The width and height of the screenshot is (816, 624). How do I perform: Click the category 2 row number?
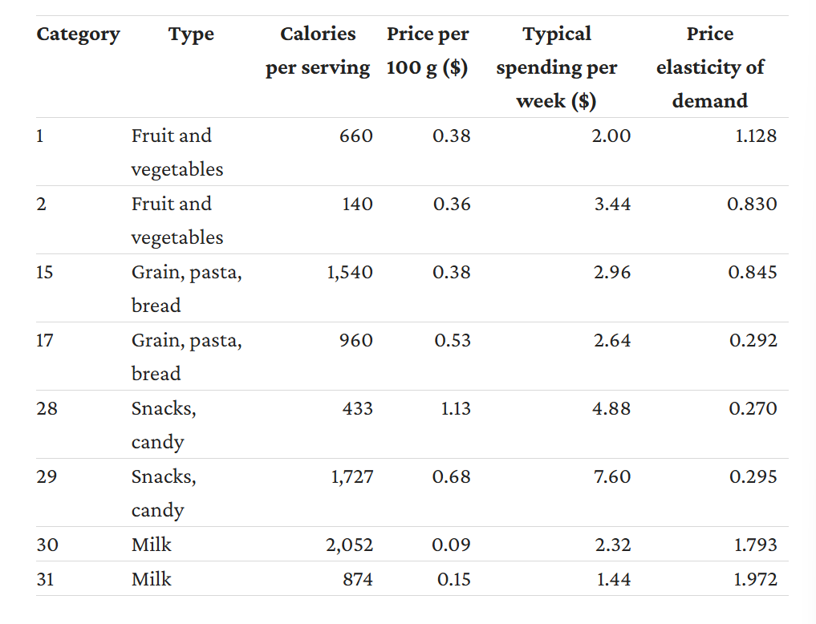41,205
